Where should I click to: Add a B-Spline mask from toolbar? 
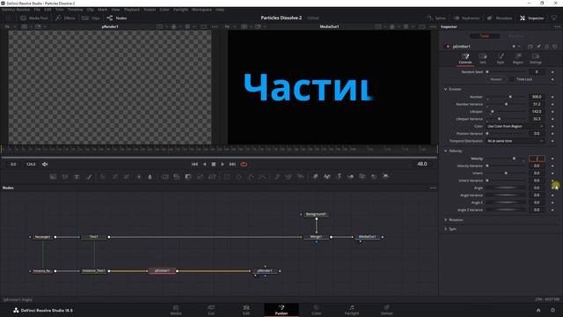pyautogui.click(x=262, y=177)
